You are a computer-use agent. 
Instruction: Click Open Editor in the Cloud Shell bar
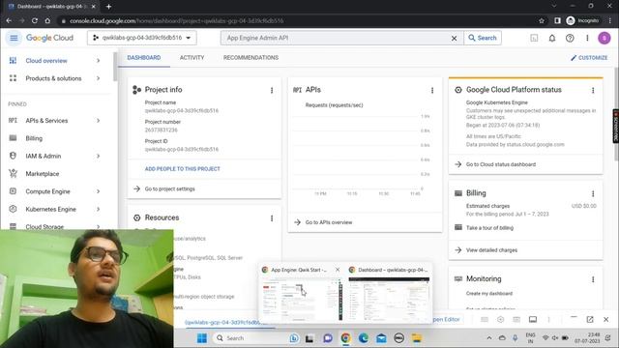click(x=446, y=319)
